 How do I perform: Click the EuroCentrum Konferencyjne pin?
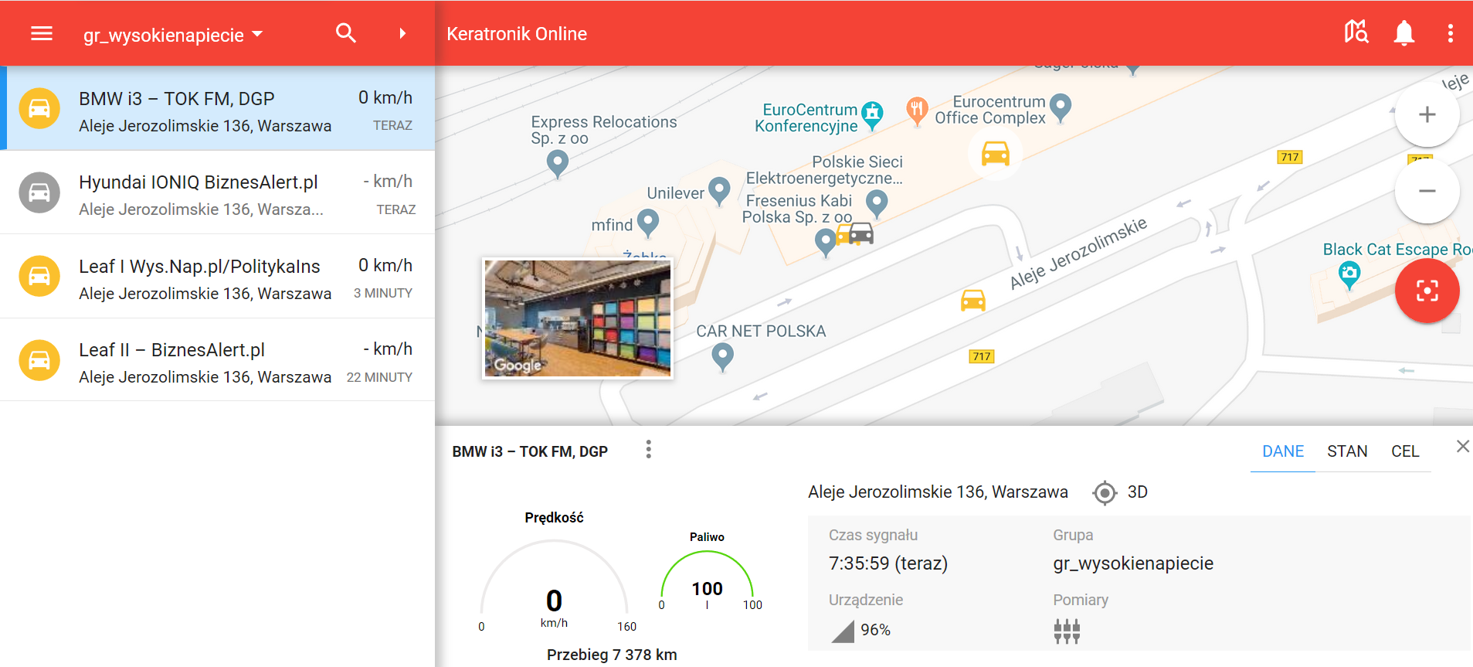point(872,114)
